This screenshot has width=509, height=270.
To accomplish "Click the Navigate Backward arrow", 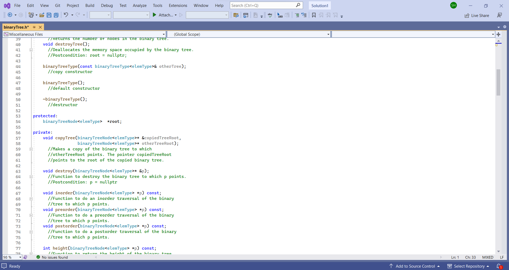I will click(x=10, y=15).
